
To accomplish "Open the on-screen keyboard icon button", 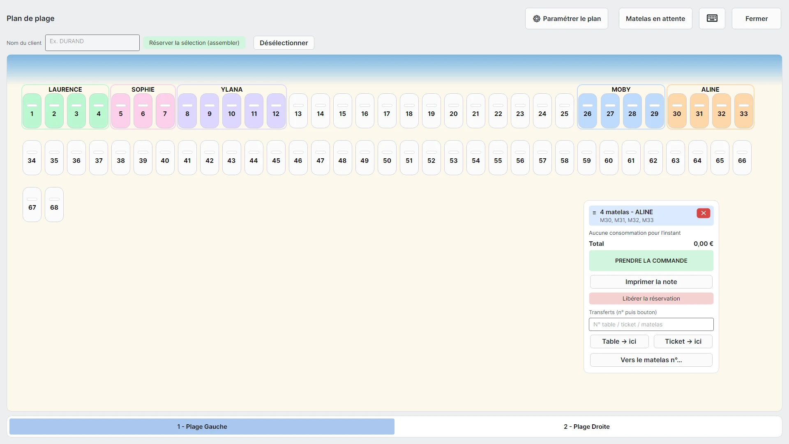I will tap(712, 18).
